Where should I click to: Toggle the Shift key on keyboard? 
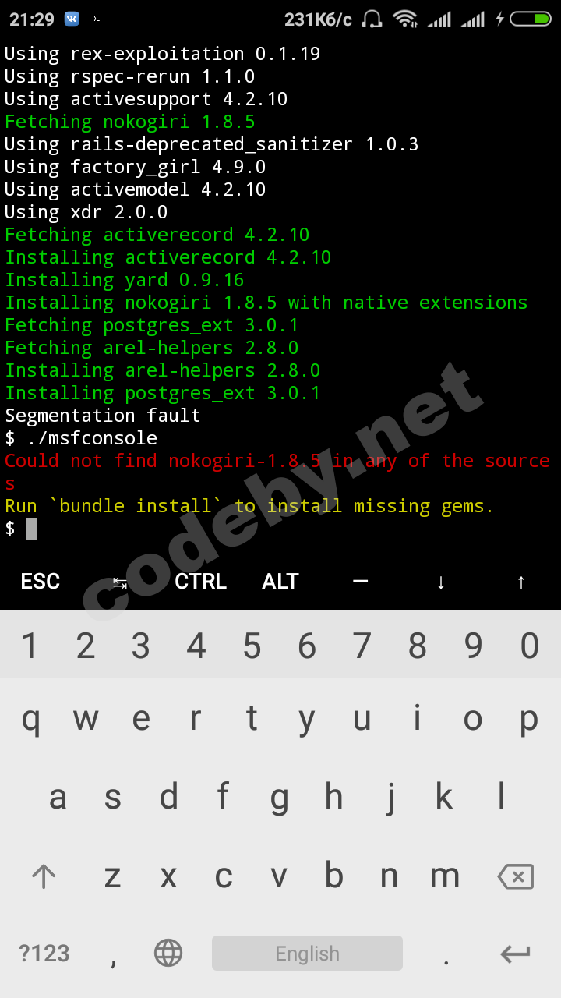pyautogui.click(x=44, y=877)
